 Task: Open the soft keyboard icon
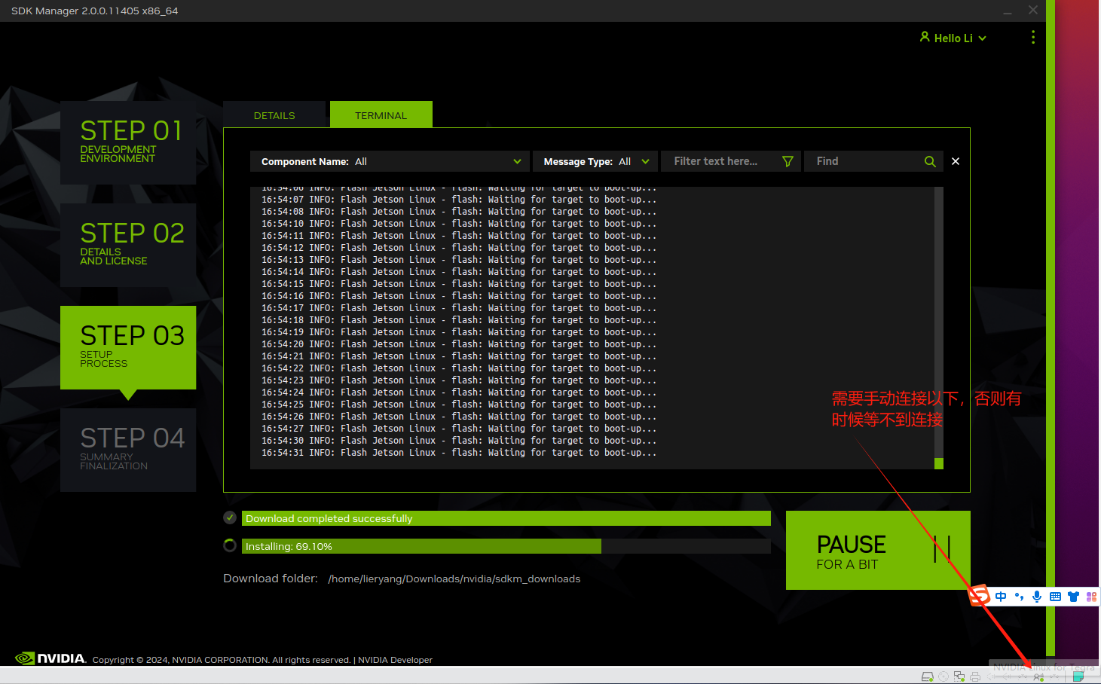[1055, 597]
